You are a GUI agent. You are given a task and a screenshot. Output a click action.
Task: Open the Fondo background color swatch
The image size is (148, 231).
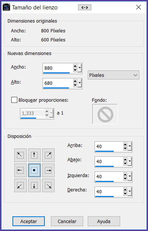click(105, 114)
